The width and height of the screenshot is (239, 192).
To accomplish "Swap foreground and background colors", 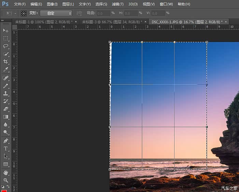I will point(9,187).
